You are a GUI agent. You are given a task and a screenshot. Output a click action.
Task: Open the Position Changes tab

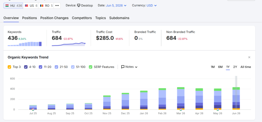[54, 18]
